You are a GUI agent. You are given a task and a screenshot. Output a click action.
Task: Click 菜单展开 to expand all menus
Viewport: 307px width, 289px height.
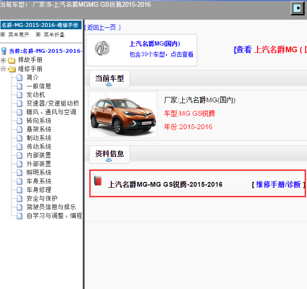tap(18, 35)
